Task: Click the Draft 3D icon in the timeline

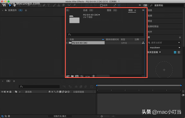Action: click(70, 87)
